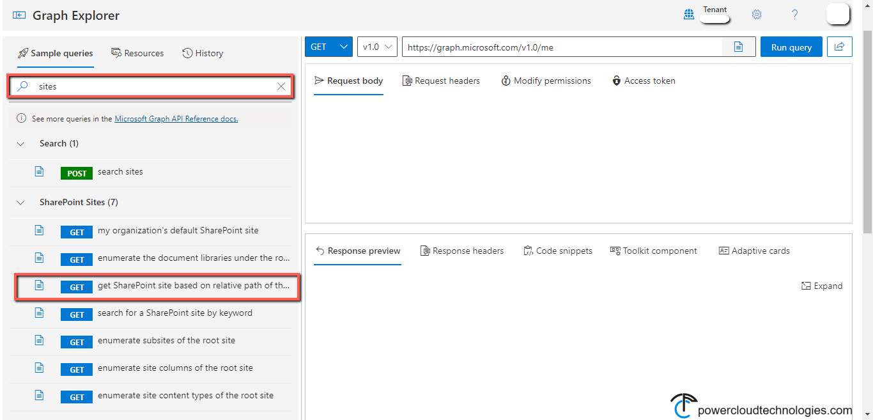Screen dimensions: 873x420
Task: Open settings gear icon
Action: point(757,14)
